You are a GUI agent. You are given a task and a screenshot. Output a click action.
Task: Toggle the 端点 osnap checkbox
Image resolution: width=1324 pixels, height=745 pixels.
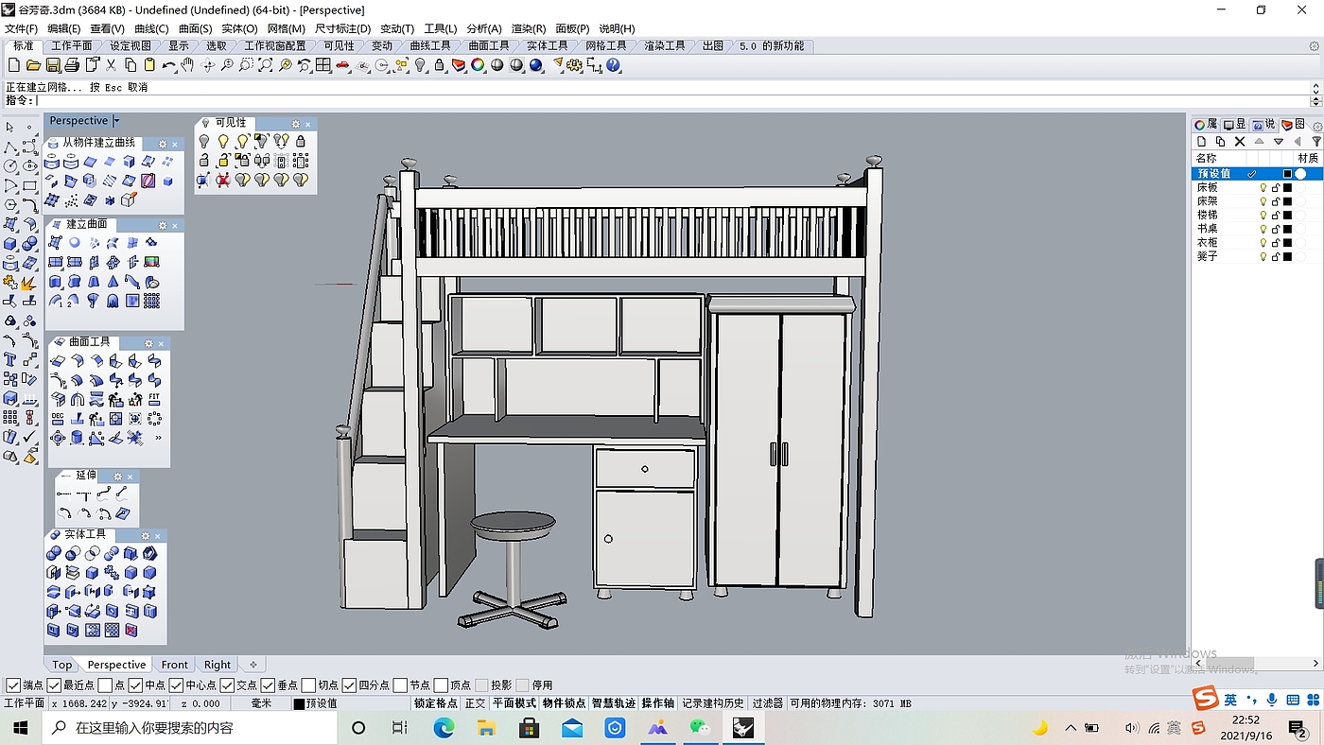13,685
